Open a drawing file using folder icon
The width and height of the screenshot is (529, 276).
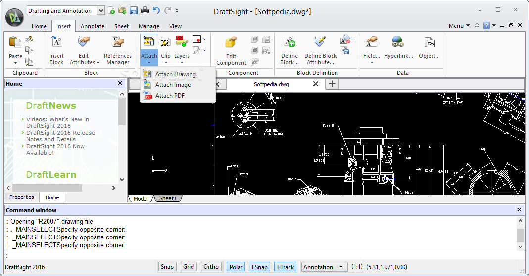pyautogui.click(x=122, y=11)
